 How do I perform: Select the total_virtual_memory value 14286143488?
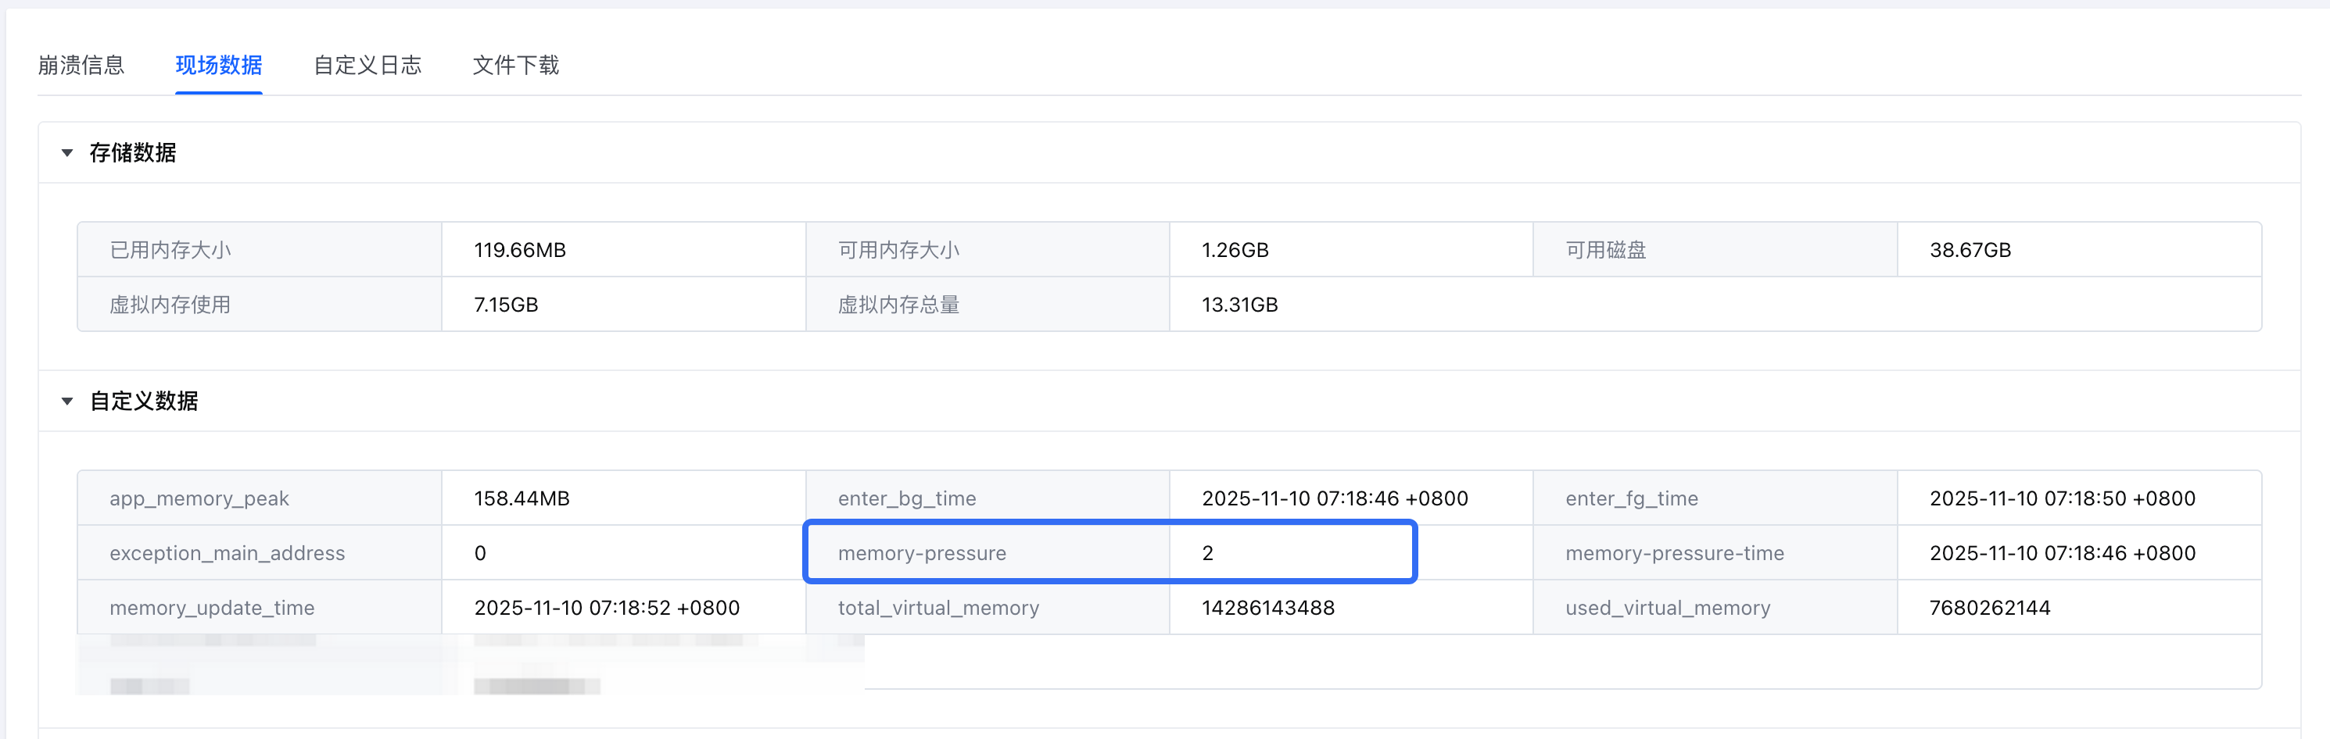click(x=1268, y=608)
